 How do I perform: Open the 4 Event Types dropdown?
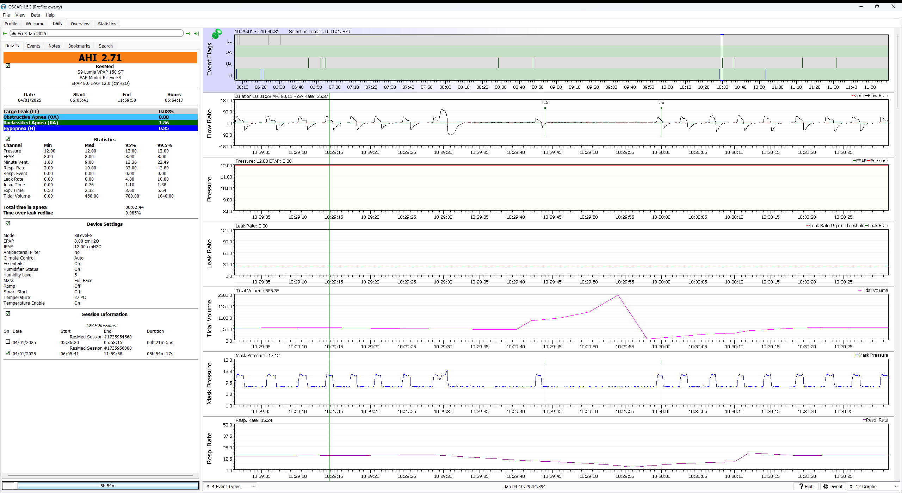[230, 486]
